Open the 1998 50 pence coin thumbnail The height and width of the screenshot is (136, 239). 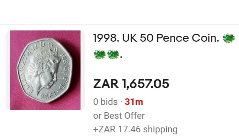[45, 70]
